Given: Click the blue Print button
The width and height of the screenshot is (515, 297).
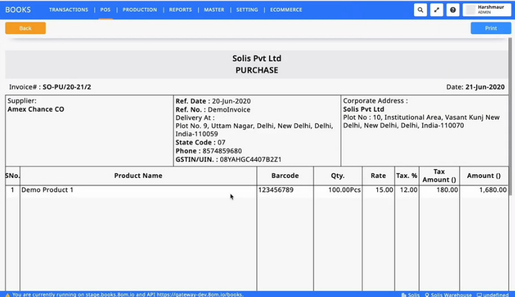Looking at the screenshot, I should [x=491, y=28].
